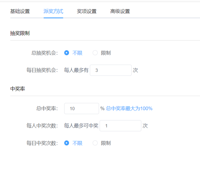Click the 中奖率 section heading
This screenshot has width=200, height=194.
18,89
